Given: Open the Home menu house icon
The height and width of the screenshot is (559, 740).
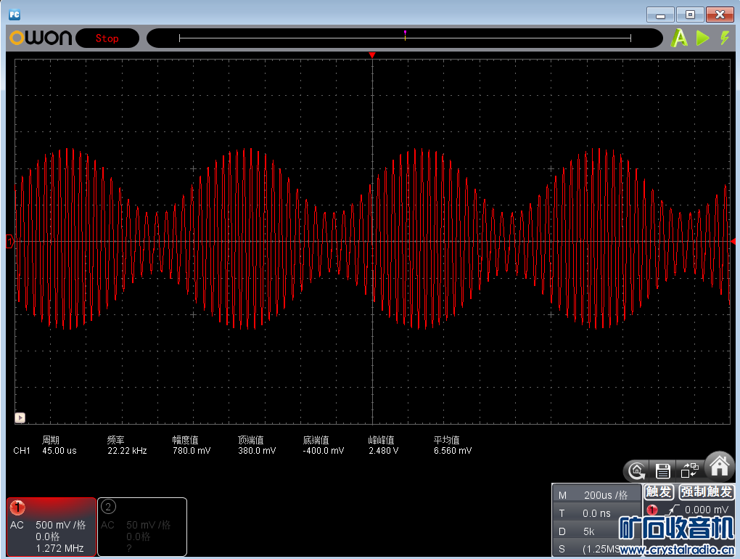Looking at the screenshot, I should coord(719,465).
